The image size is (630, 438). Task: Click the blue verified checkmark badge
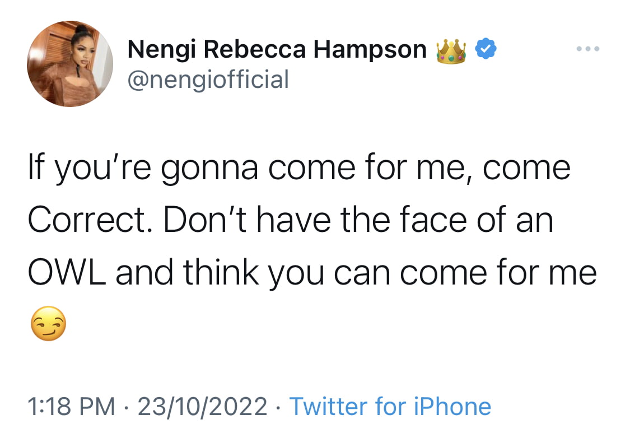pyautogui.click(x=486, y=49)
